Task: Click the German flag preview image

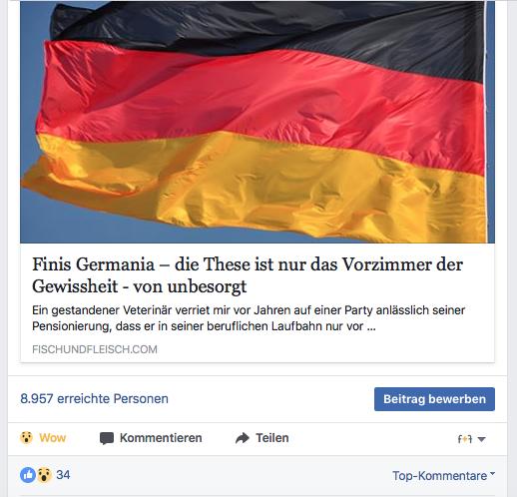Action: (x=258, y=122)
